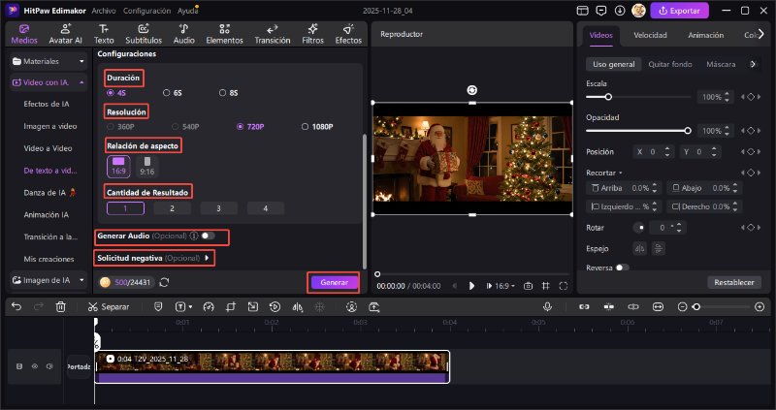This screenshot has width=776, height=410.
Task: Click the Exportar button
Action: tap(680, 11)
